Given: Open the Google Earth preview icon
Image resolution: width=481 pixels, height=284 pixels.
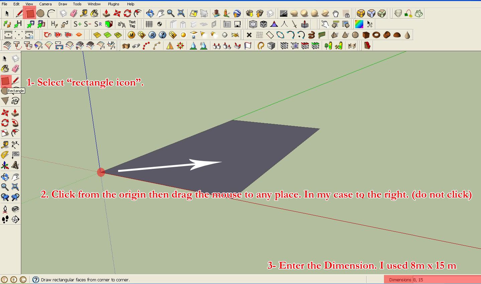Looking at the screenshot, I should click(x=237, y=13).
